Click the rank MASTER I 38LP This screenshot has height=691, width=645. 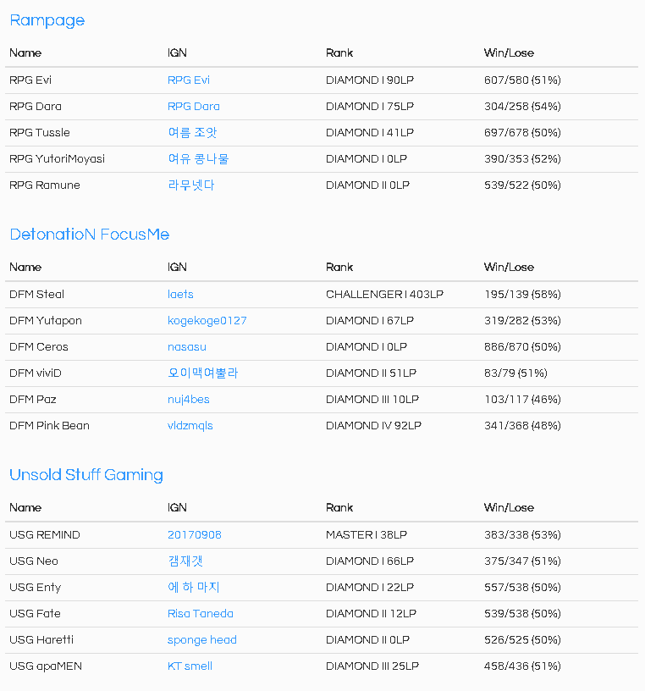pyautogui.click(x=367, y=535)
